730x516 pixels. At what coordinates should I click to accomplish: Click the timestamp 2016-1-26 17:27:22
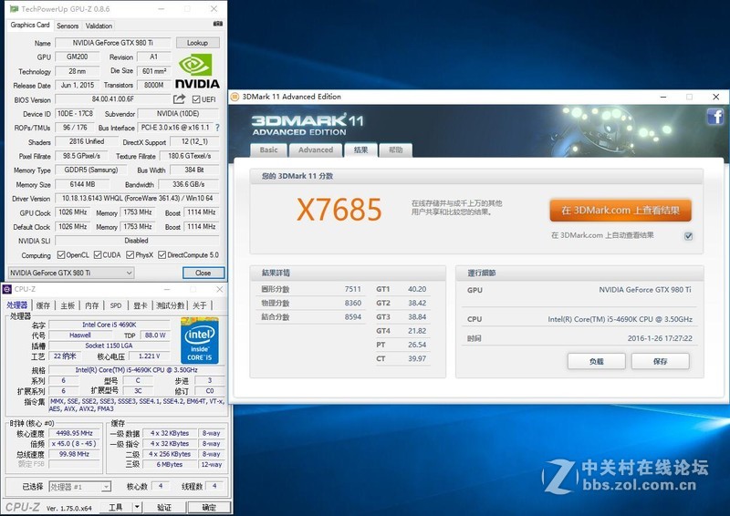pyautogui.click(x=660, y=339)
